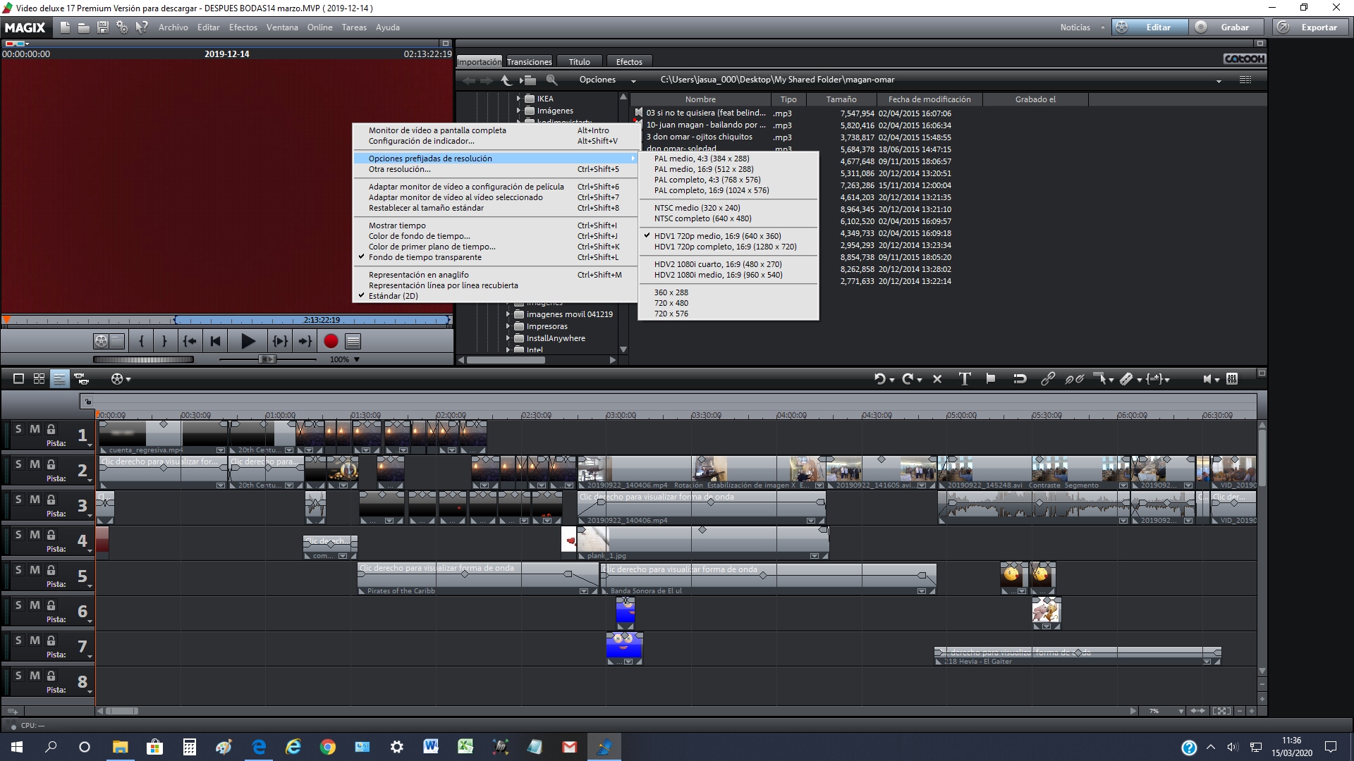Open the folder path dropdown arrow

point(1219,81)
